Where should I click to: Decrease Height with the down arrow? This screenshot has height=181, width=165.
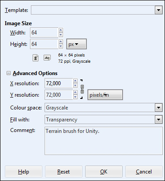click(x=61, y=46)
